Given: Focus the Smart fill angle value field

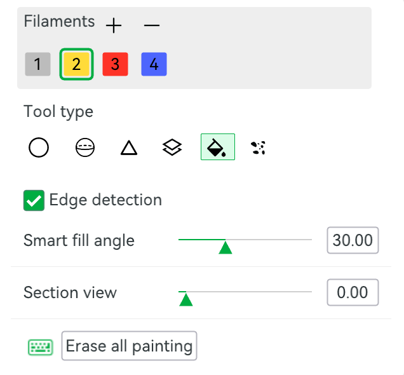Looking at the screenshot, I should point(353,240).
